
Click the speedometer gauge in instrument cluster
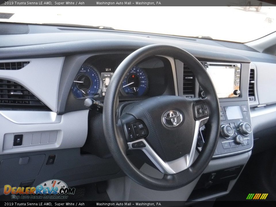tap(134, 82)
